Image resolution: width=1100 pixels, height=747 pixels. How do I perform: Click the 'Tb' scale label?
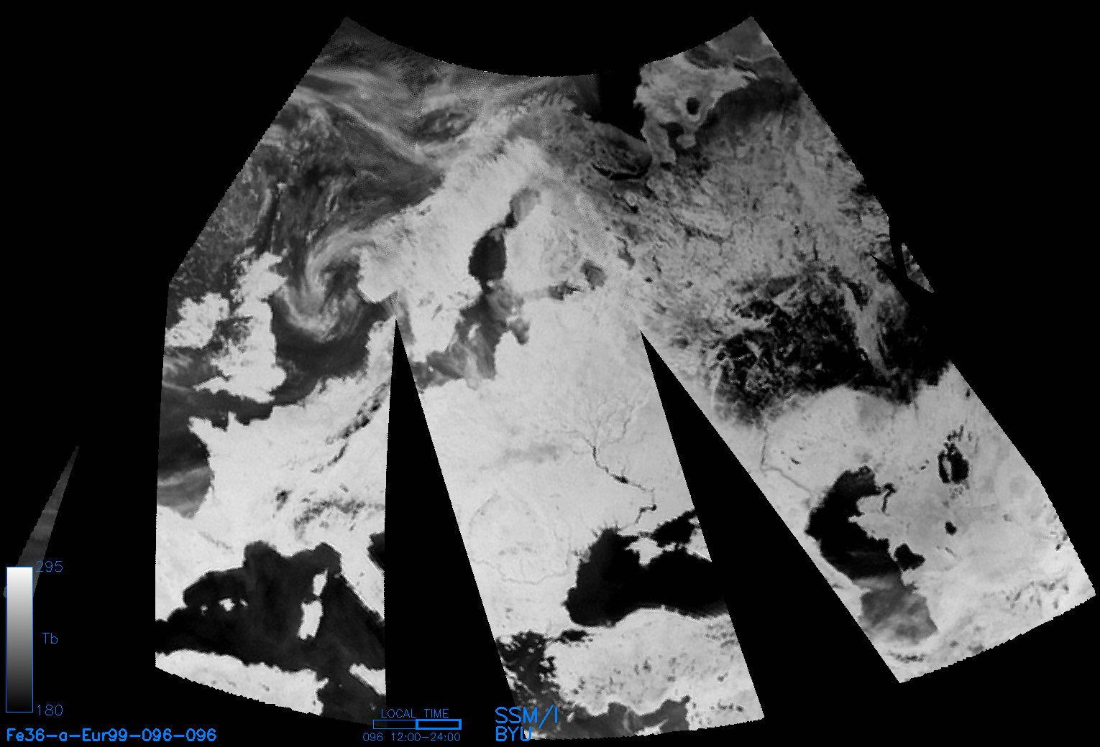50,639
